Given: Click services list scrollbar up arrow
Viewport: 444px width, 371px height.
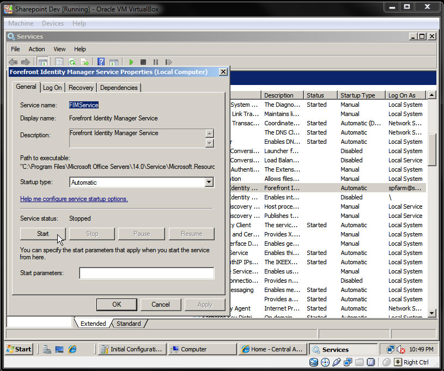Looking at the screenshot, I should click(x=431, y=95).
